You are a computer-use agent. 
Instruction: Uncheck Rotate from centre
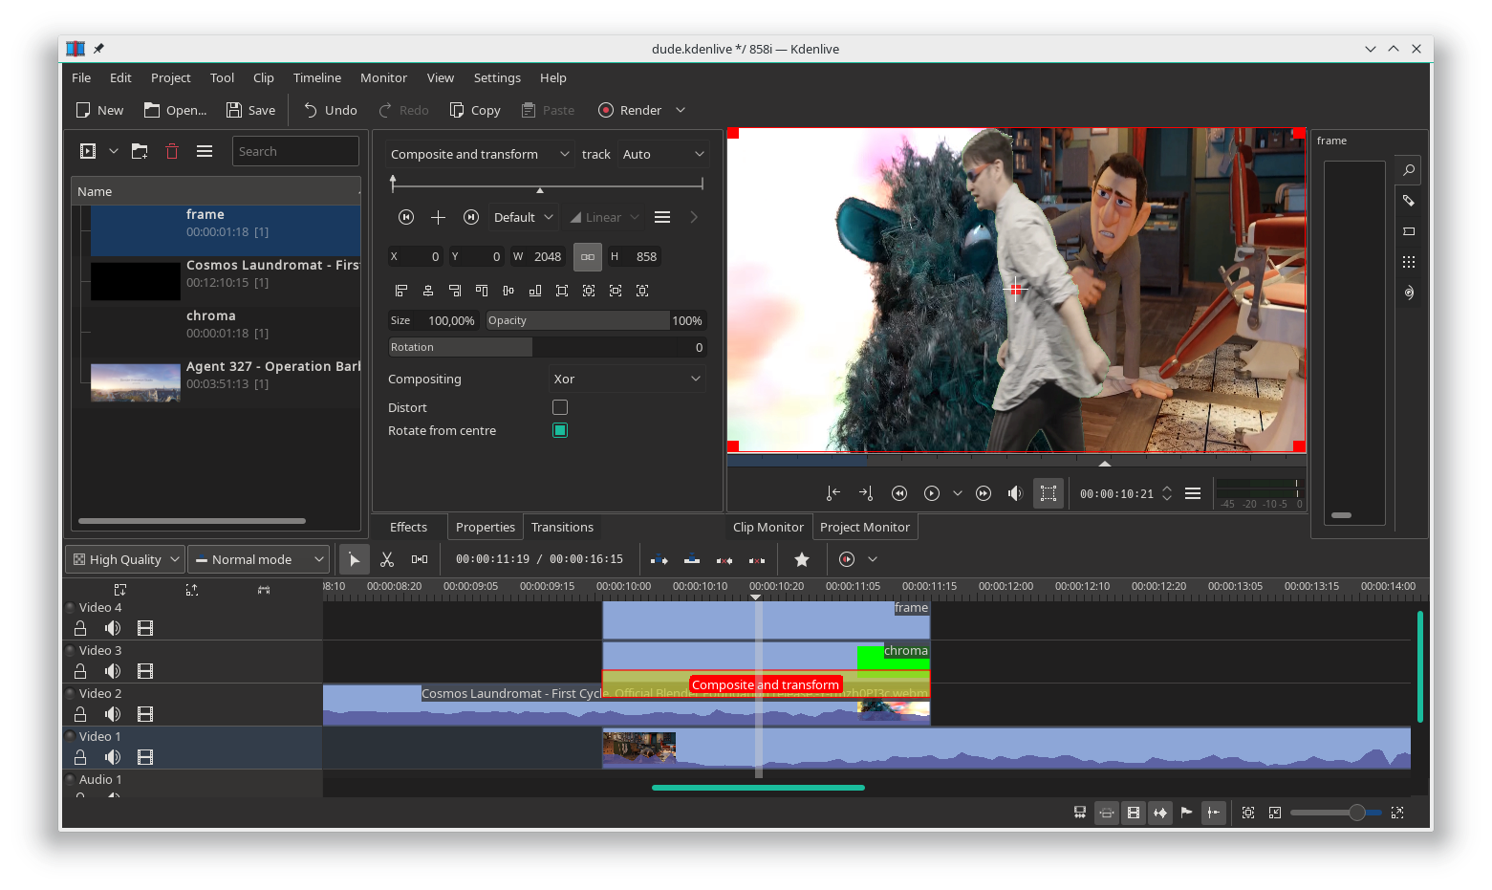560,430
